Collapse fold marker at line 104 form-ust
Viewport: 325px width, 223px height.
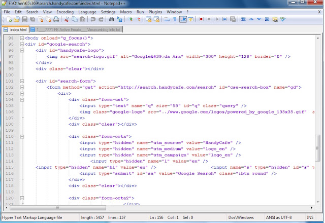tap(22, 99)
